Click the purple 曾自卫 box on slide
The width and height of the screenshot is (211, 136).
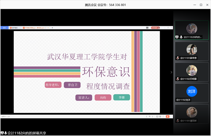(x=72, y=85)
